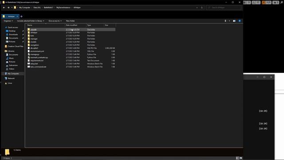Image resolution: width=284 pixels, height=160 pixels.
Task: Open Pictures library under Libraries
Action: pyautogui.click(x=12, y=62)
